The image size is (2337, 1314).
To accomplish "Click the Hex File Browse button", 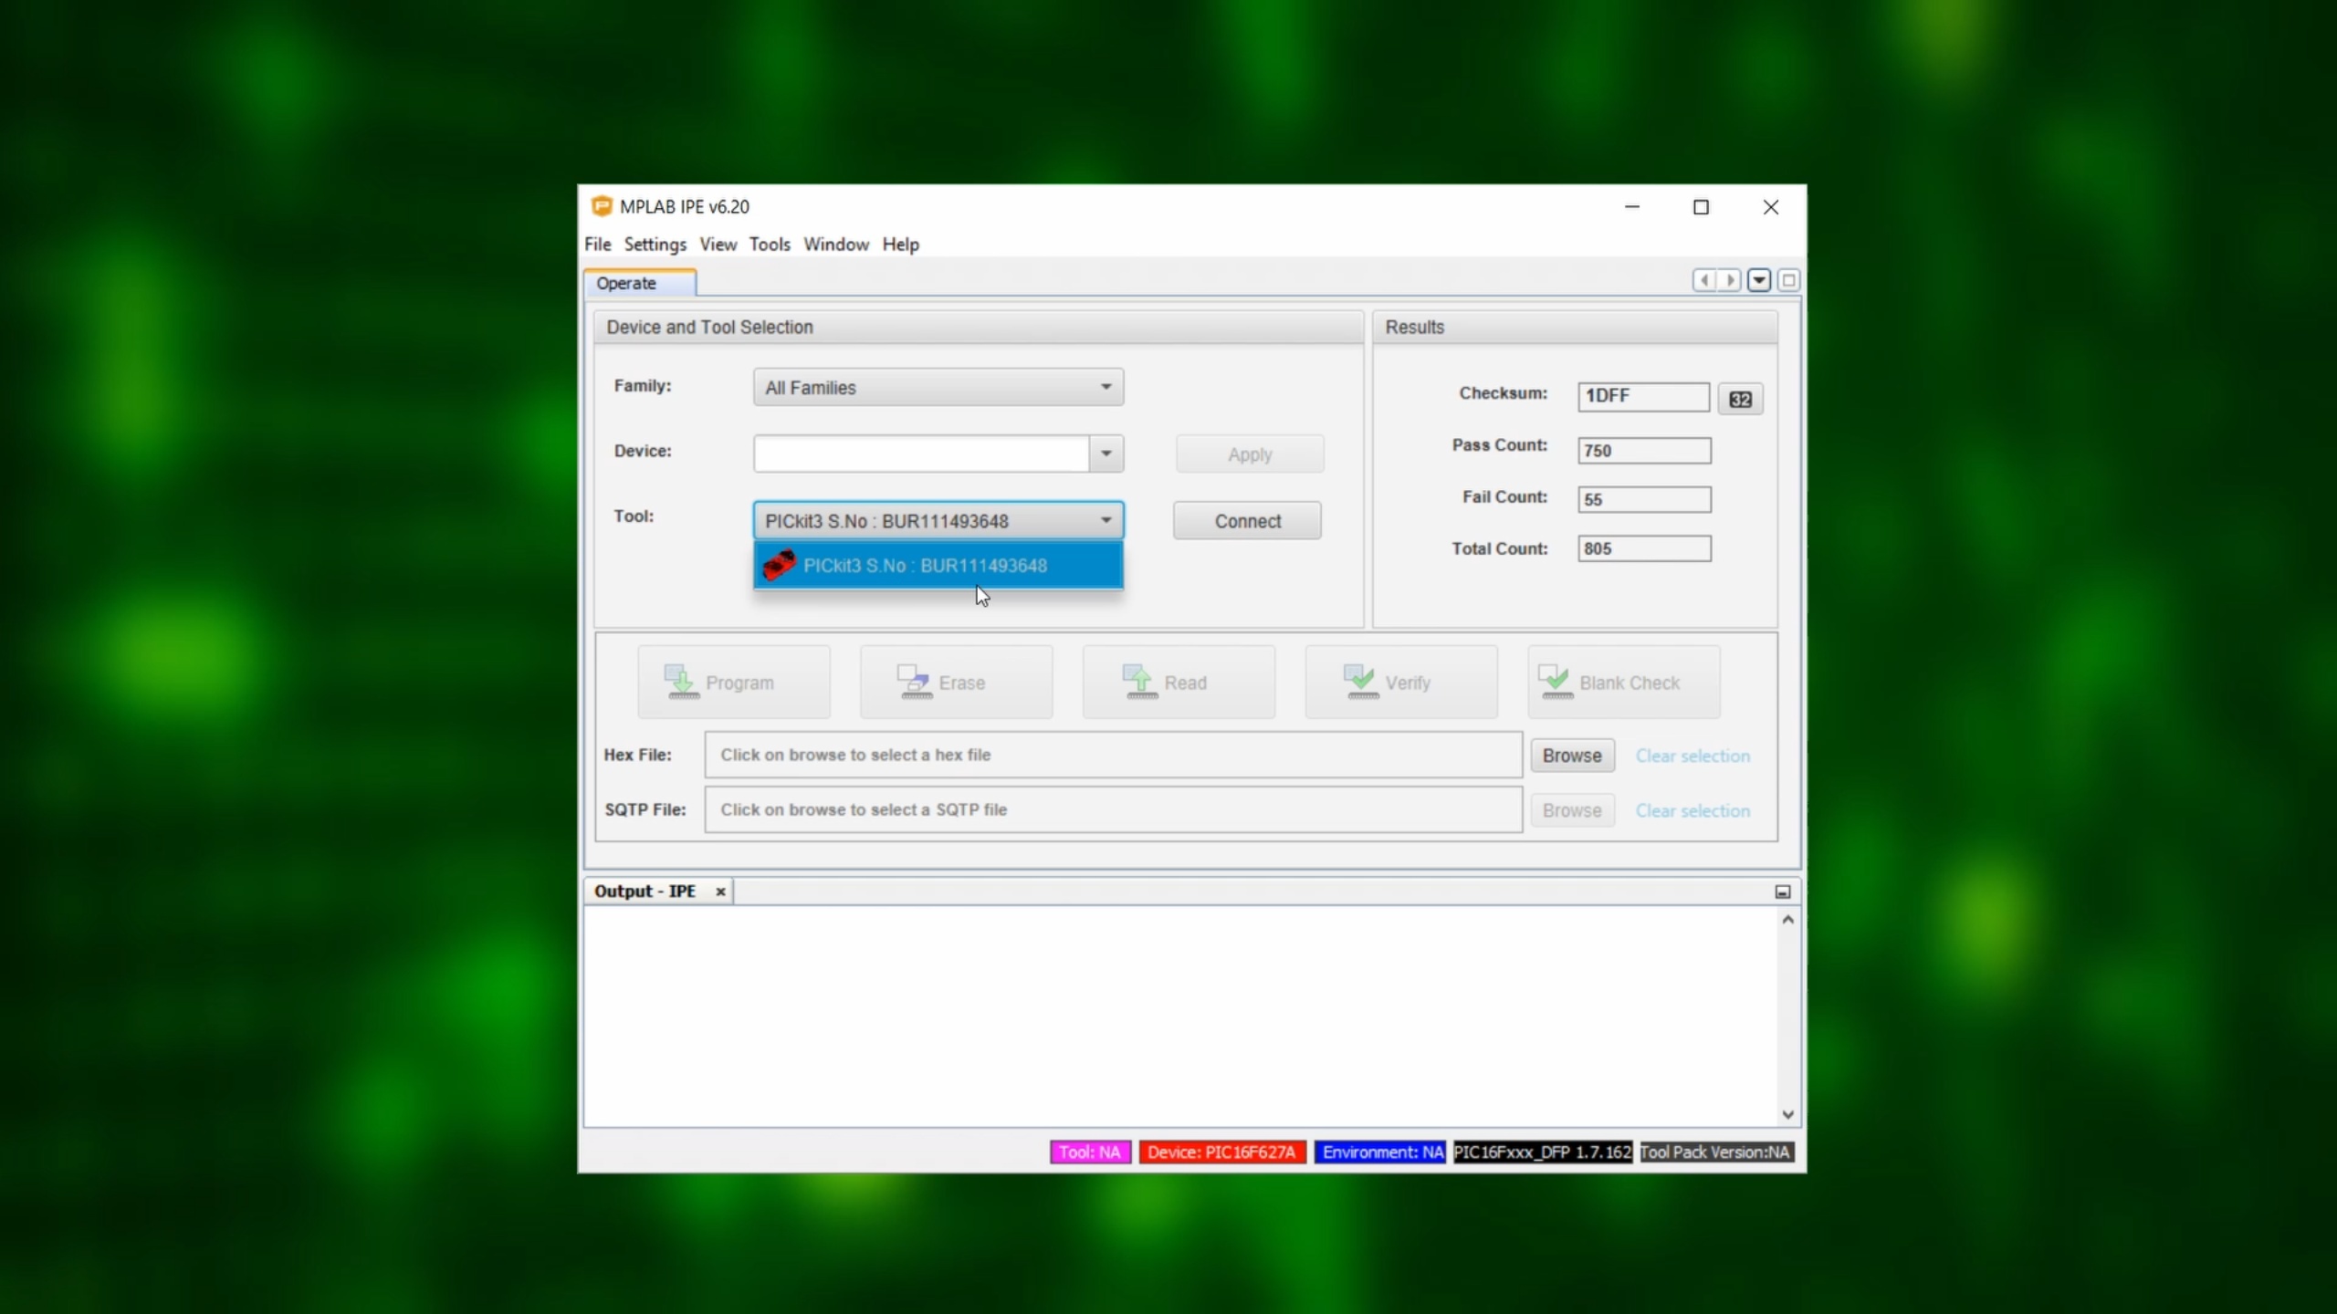I will (x=1571, y=756).
